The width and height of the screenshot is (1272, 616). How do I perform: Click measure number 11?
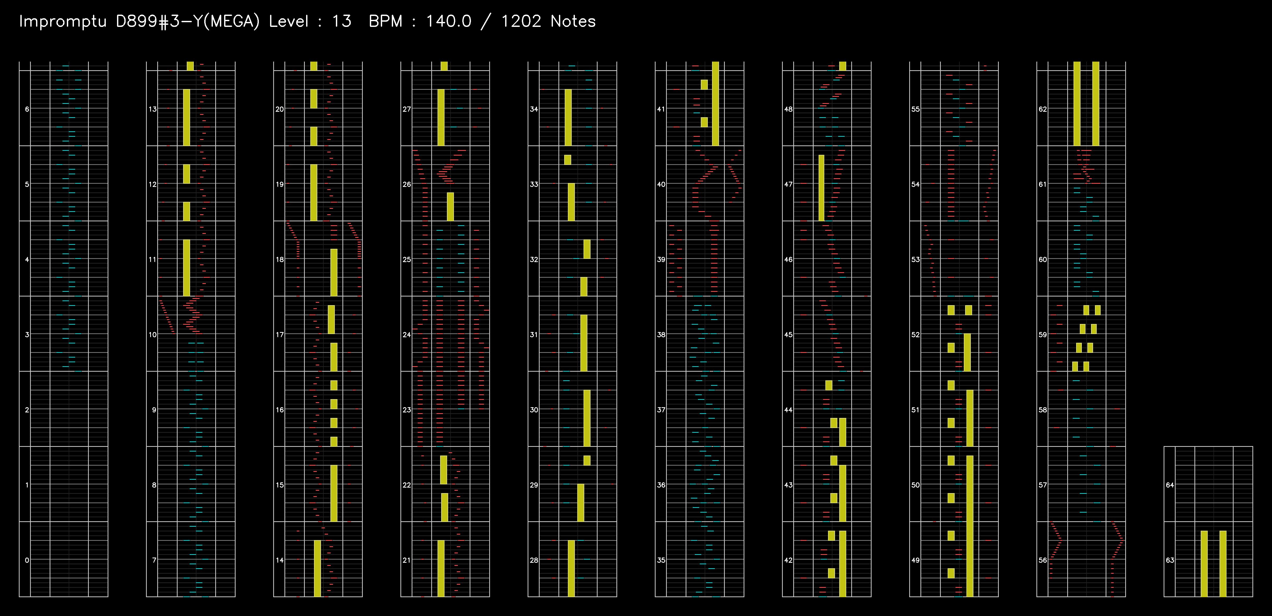tap(153, 259)
